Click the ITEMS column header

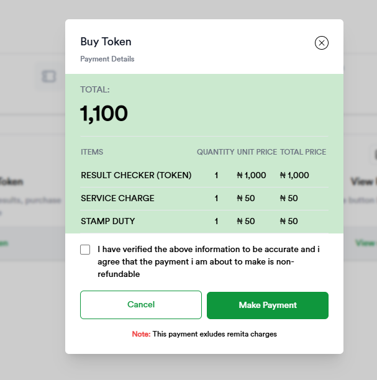click(92, 152)
